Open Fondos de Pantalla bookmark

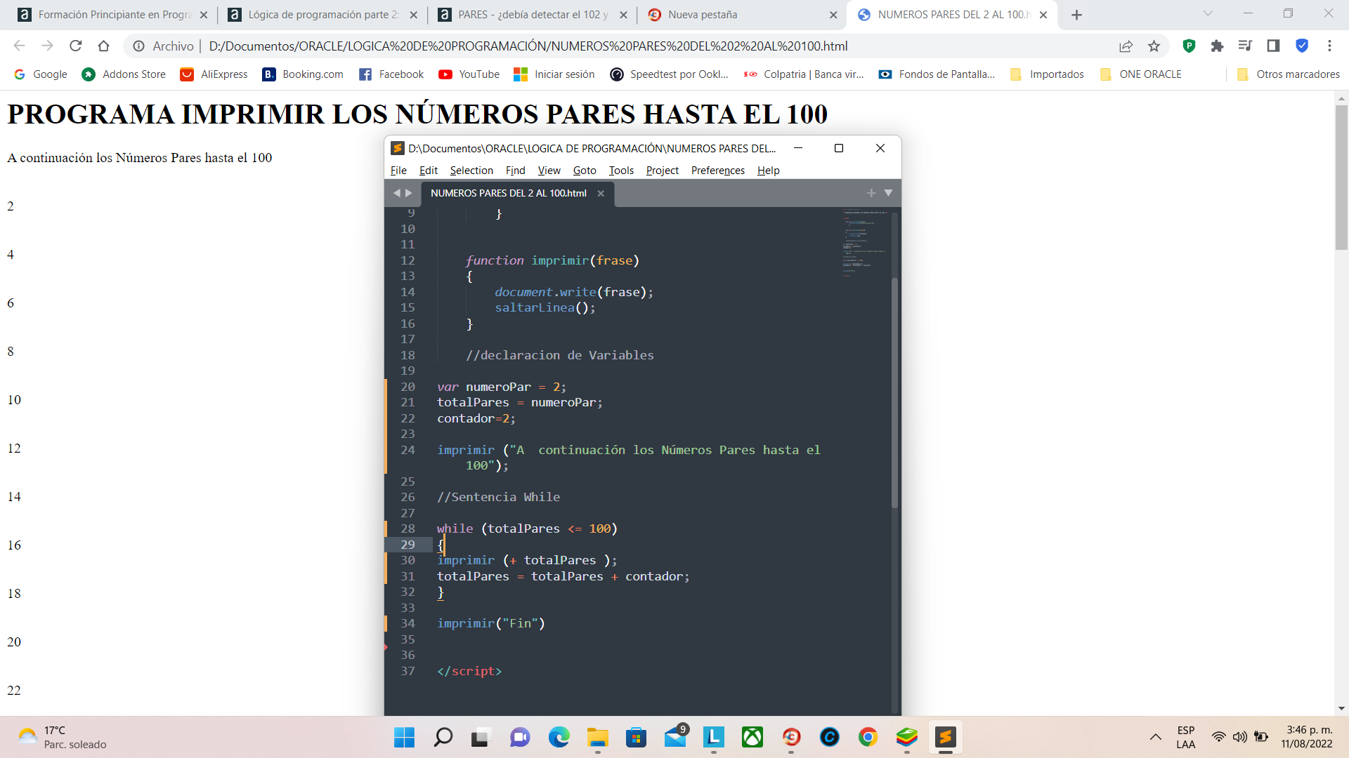[x=937, y=74]
